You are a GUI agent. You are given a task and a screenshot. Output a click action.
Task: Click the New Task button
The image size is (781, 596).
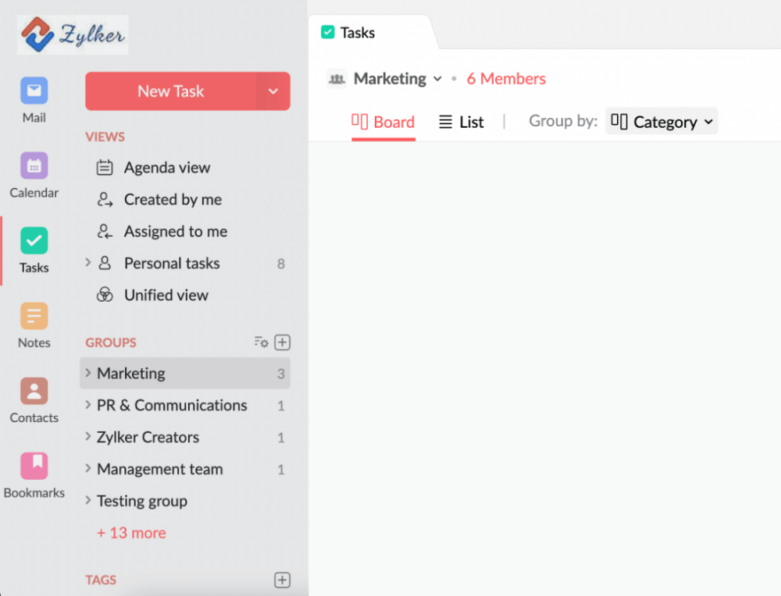coord(170,91)
